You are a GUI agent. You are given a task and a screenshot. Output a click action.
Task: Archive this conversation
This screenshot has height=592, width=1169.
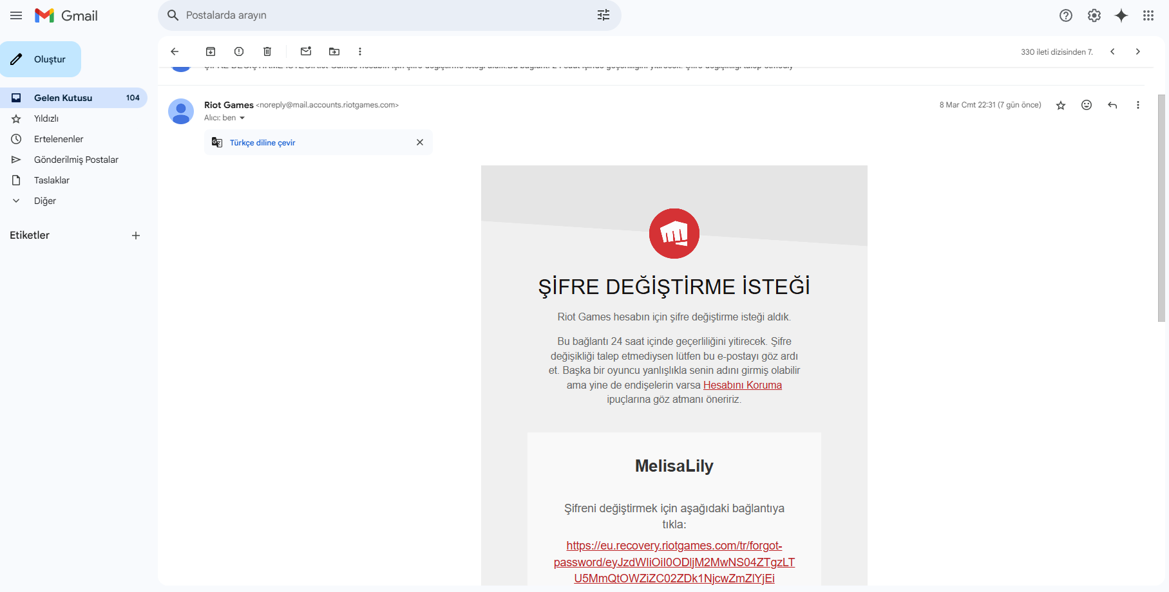(x=211, y=51)
